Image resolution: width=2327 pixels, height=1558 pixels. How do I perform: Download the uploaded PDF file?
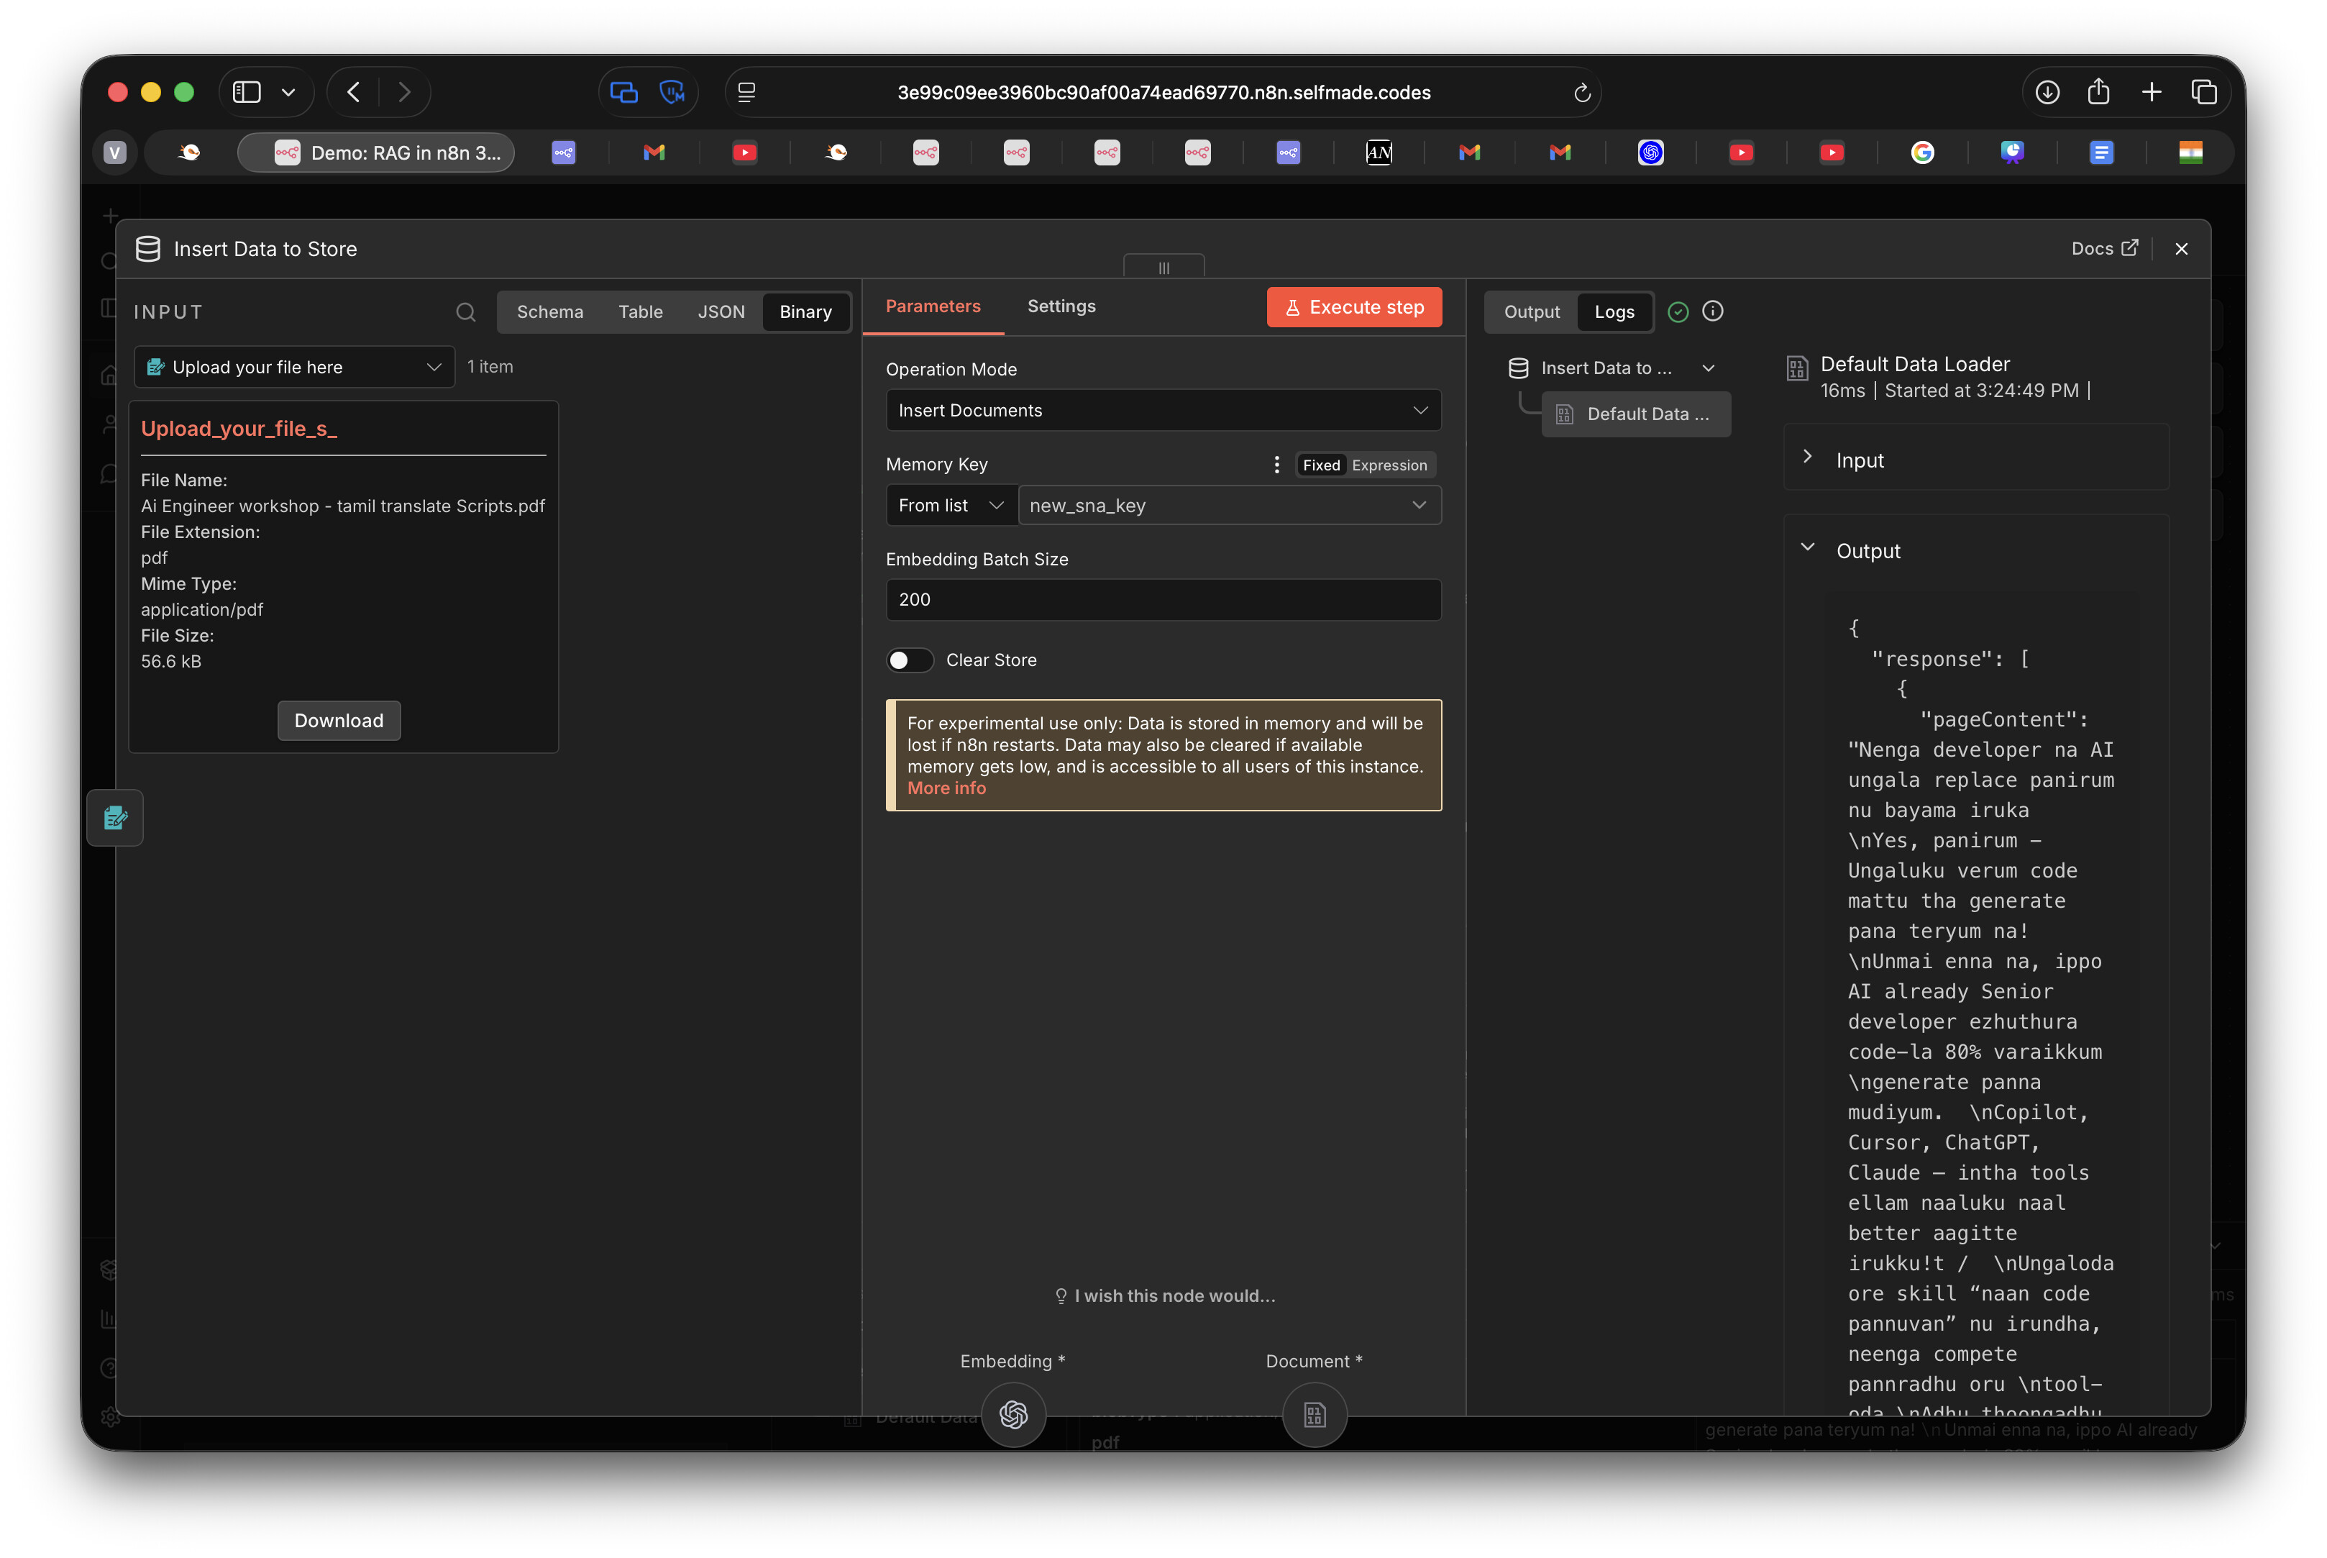(339, 720)
